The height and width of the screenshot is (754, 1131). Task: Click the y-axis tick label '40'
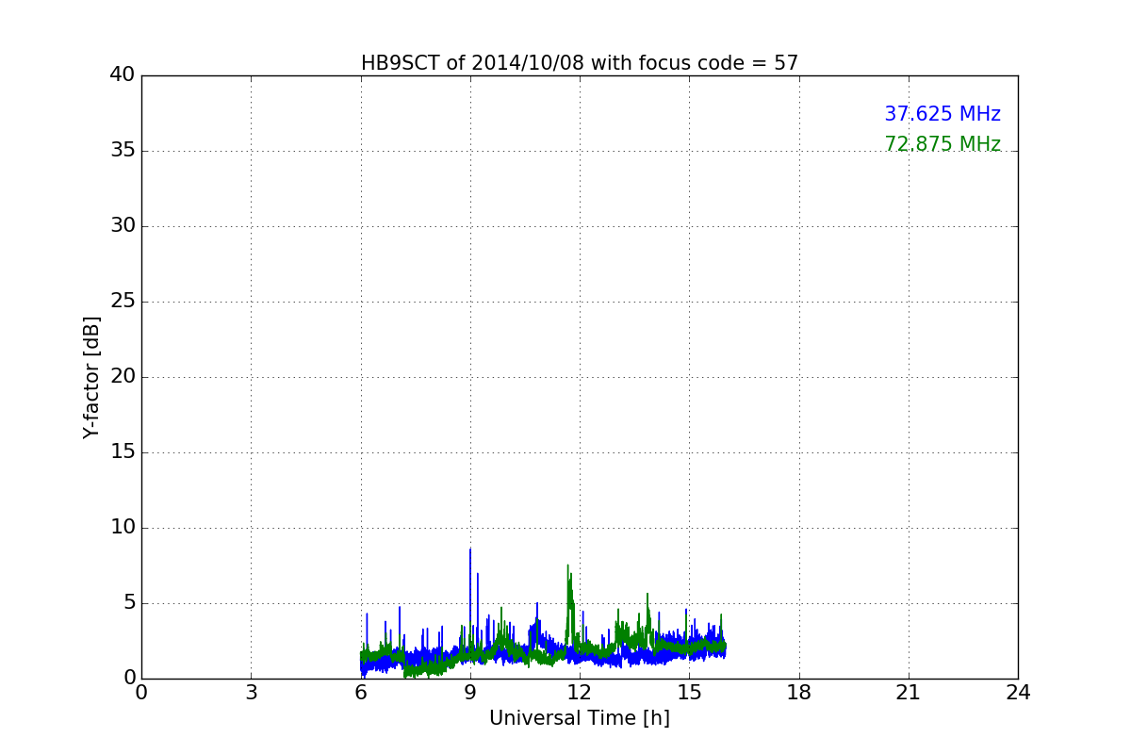(123, 75)
